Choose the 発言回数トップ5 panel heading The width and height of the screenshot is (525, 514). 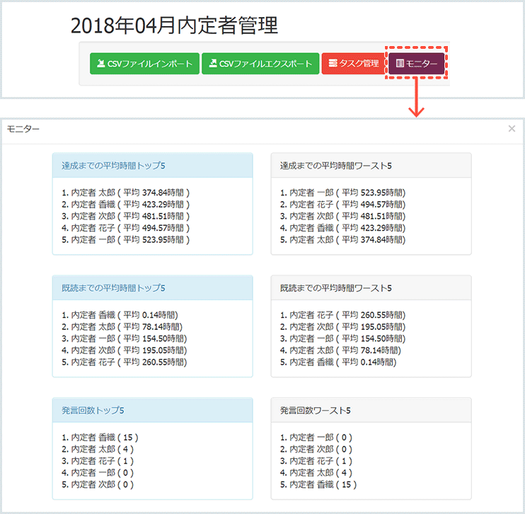coord(93,410)
